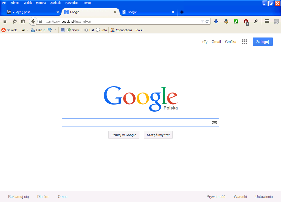Expand the arrow next to thumbs down
The image size is (281, 202).
(x=55, y=30)
